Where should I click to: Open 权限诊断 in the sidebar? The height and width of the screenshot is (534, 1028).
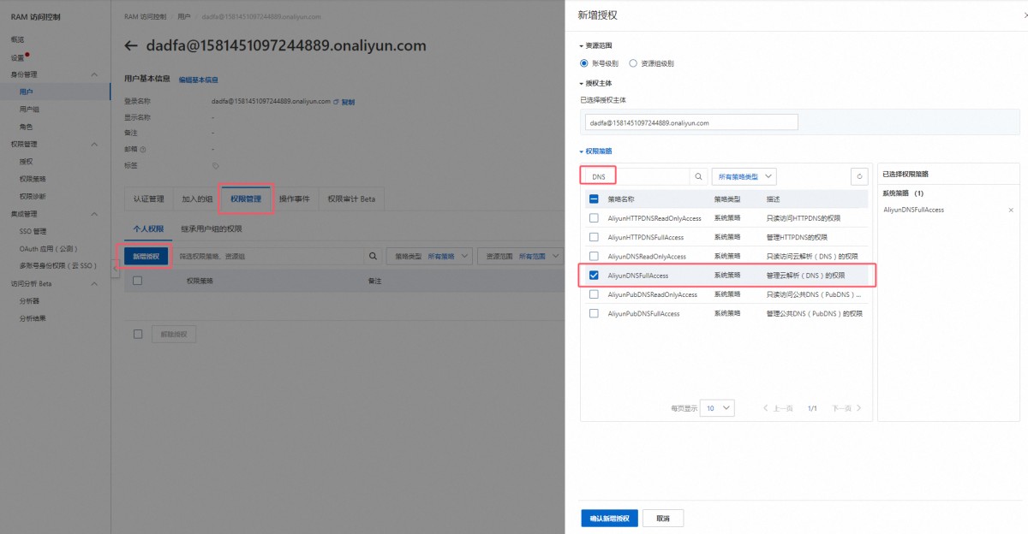[33, 197]
